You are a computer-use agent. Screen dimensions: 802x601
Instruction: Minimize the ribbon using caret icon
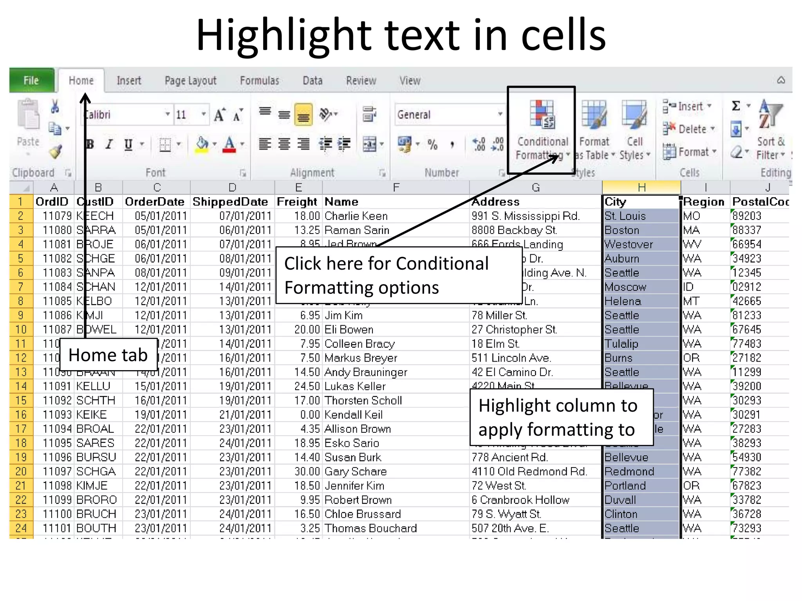point(781,80)
